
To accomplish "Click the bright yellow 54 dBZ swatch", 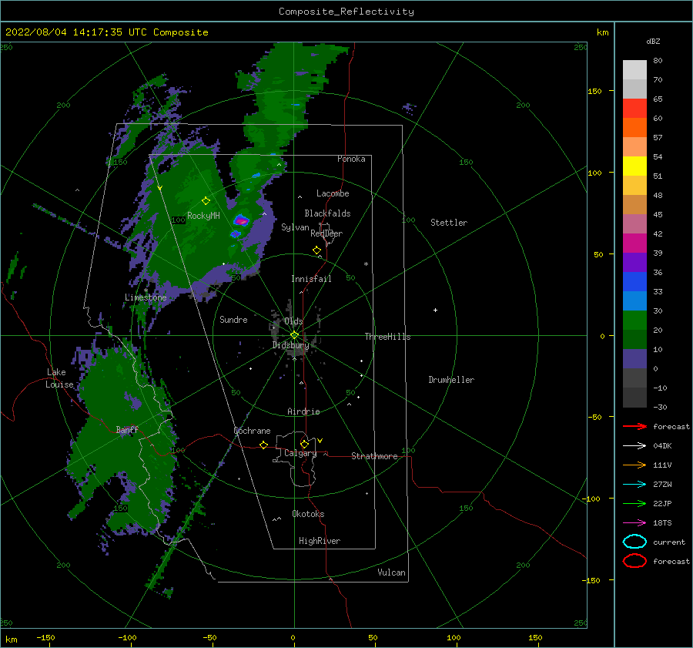I will coord(634,166).
